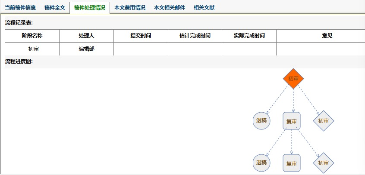Select the middle-row 退稿 circle node
Image resolution: width=365 pixels, height=175 pixels.
pyautogui.click(x=261, y=120)
